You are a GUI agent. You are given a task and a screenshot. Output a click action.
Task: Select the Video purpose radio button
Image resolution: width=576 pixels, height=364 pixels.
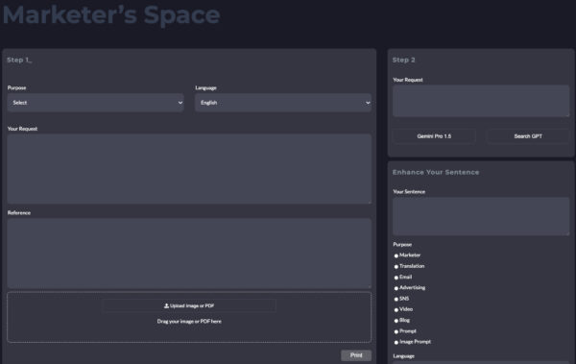click(396, 309)
